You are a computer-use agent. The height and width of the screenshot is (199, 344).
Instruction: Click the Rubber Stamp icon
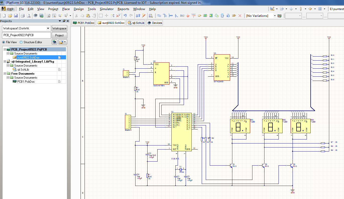94,16
